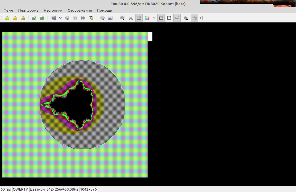Click the printer capture icon

131,18
